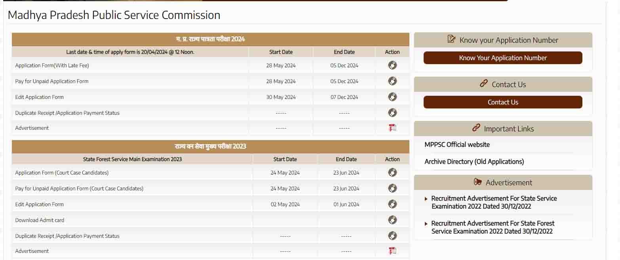This screenshot has width=620, height=260.
Task: Click the Know Your Application Number button
Action: (x=503, y=58)
